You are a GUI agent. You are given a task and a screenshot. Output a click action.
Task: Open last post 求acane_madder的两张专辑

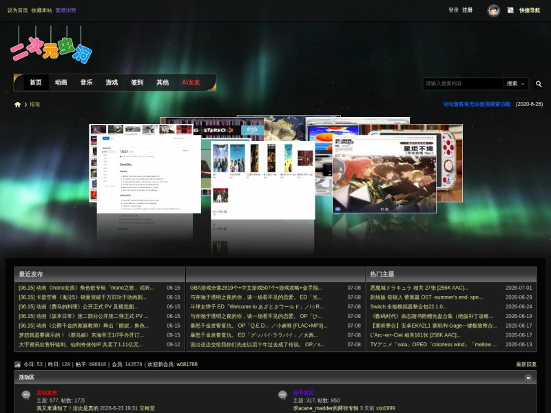pyautogui.click(x=326, y=408)
